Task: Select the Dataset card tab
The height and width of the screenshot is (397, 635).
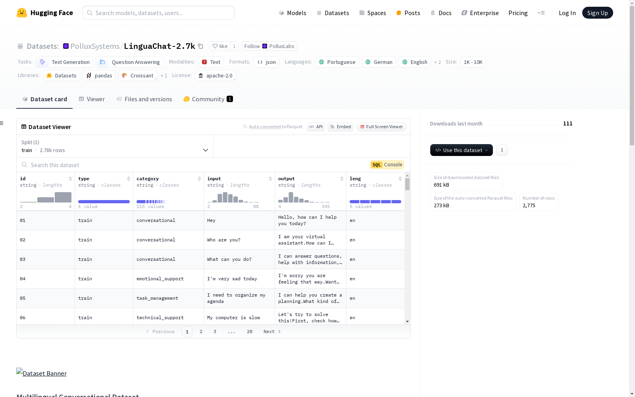Action: pyautogui.click(x=44, y=99)
